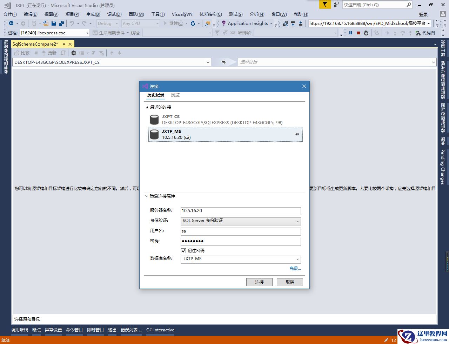The height and width of the screenshot is (344, 449).
Task: Stop debugging with the red square
Action: point(358,33)
